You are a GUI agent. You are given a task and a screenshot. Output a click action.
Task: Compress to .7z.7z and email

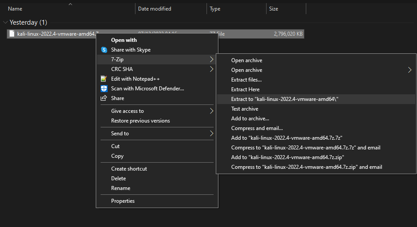point(316,148)
